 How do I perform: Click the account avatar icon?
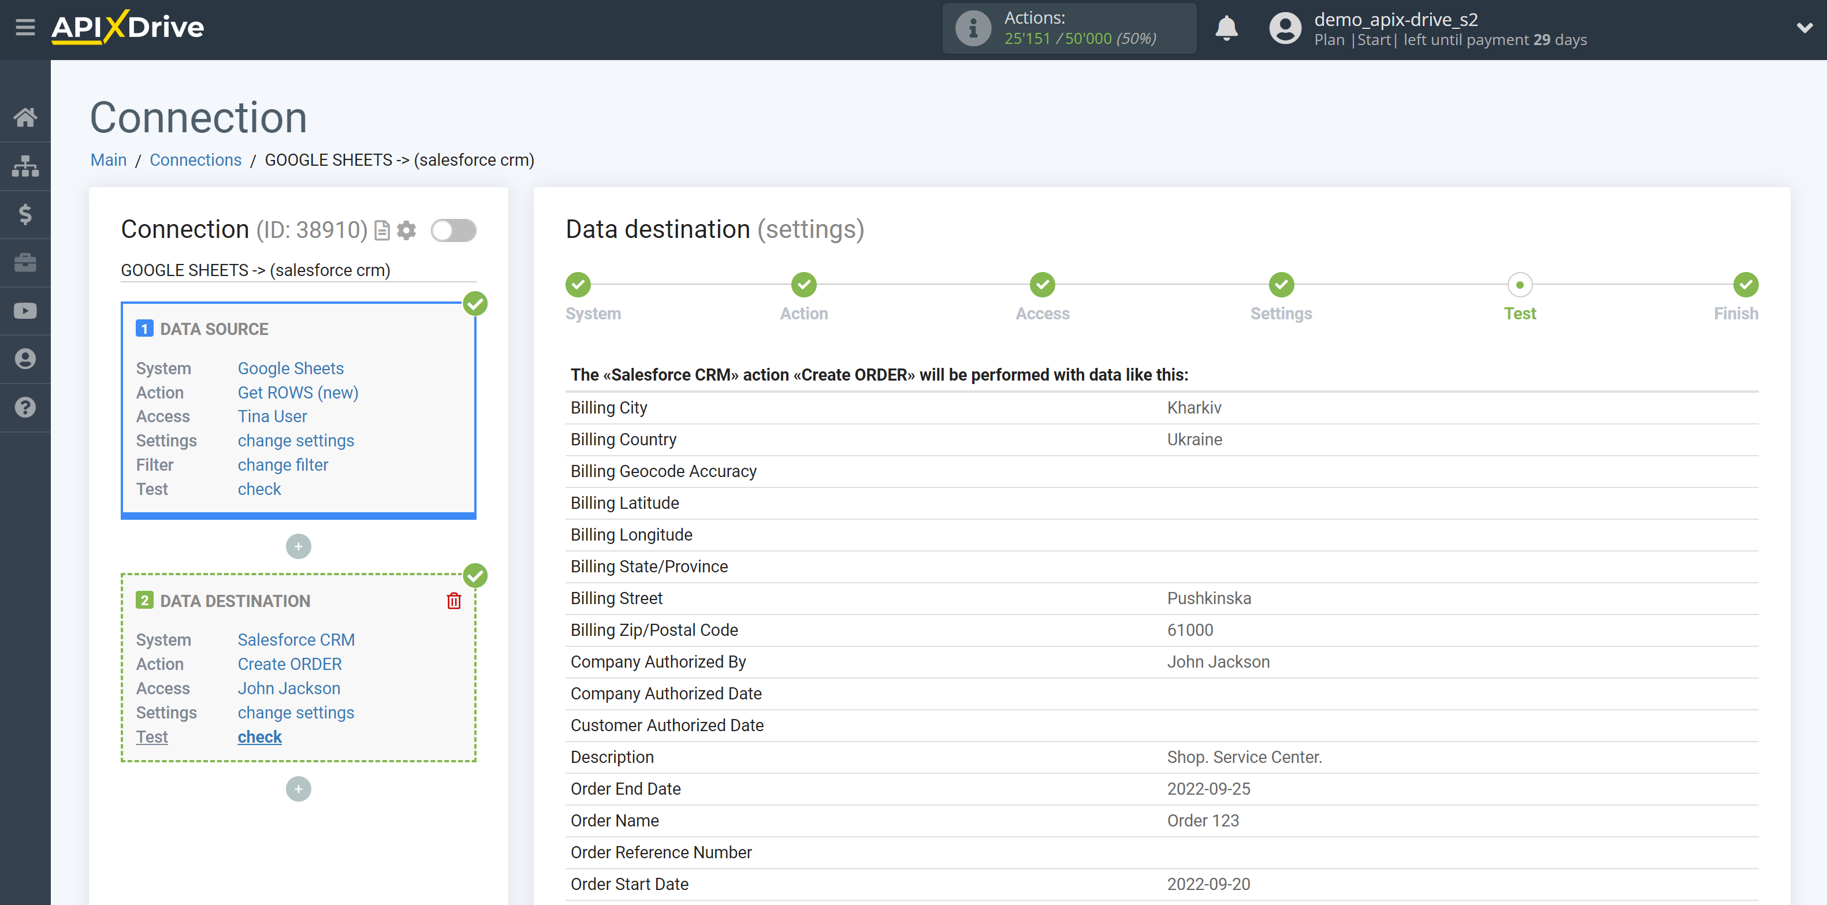[1285, 28]
